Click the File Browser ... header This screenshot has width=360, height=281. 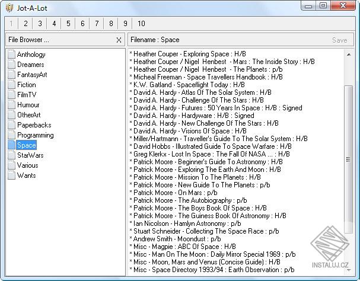pos(65,40)
